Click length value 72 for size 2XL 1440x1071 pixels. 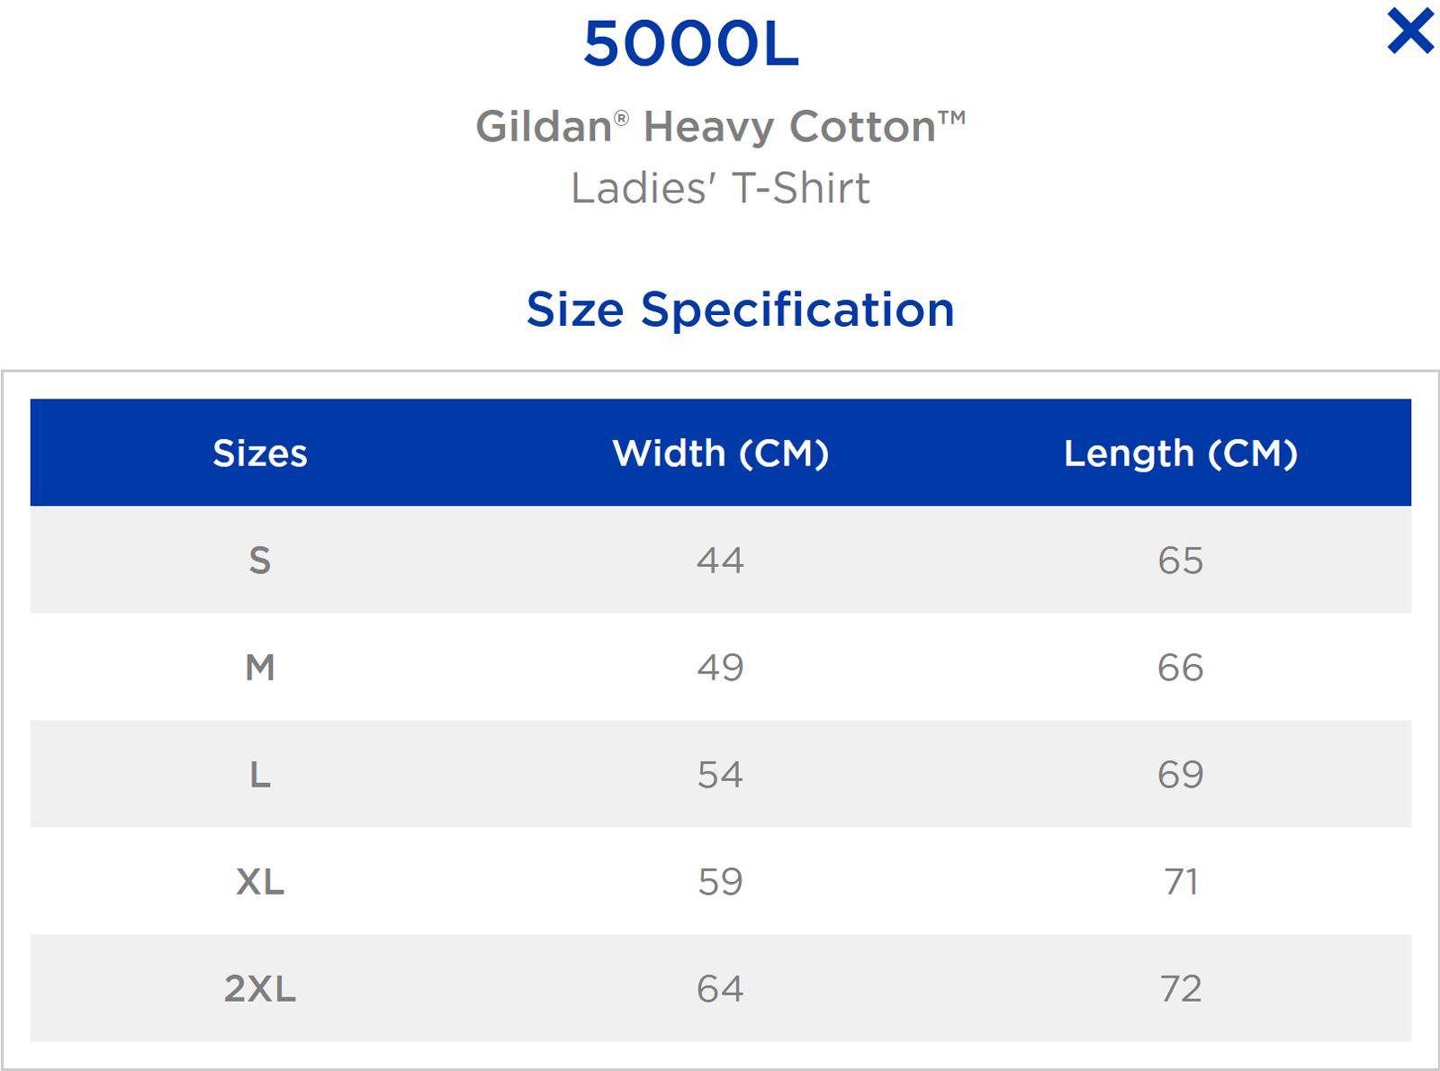click(1180, 988)
